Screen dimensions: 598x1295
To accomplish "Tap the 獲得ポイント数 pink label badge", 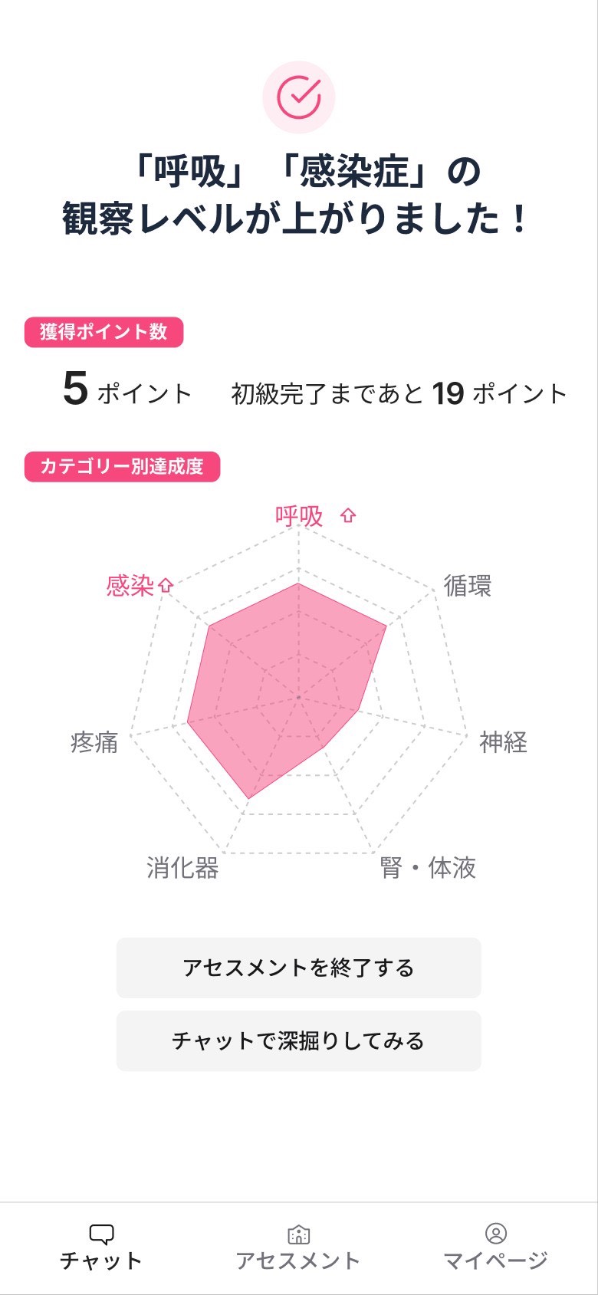I will coord(103,331).
